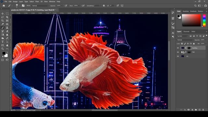The width and height of the screenshot is (208, 117).
Task: Open layer Opacity dropdown arrow
Action: [206, 40]
